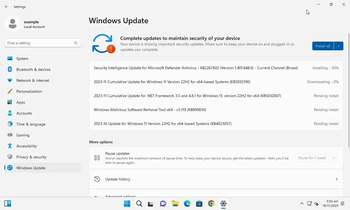Open the notification bell in the tray

pos(343,203)
